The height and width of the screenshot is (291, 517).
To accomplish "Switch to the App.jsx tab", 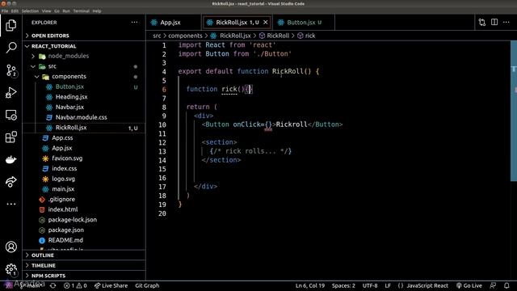I will click(173, 23).
